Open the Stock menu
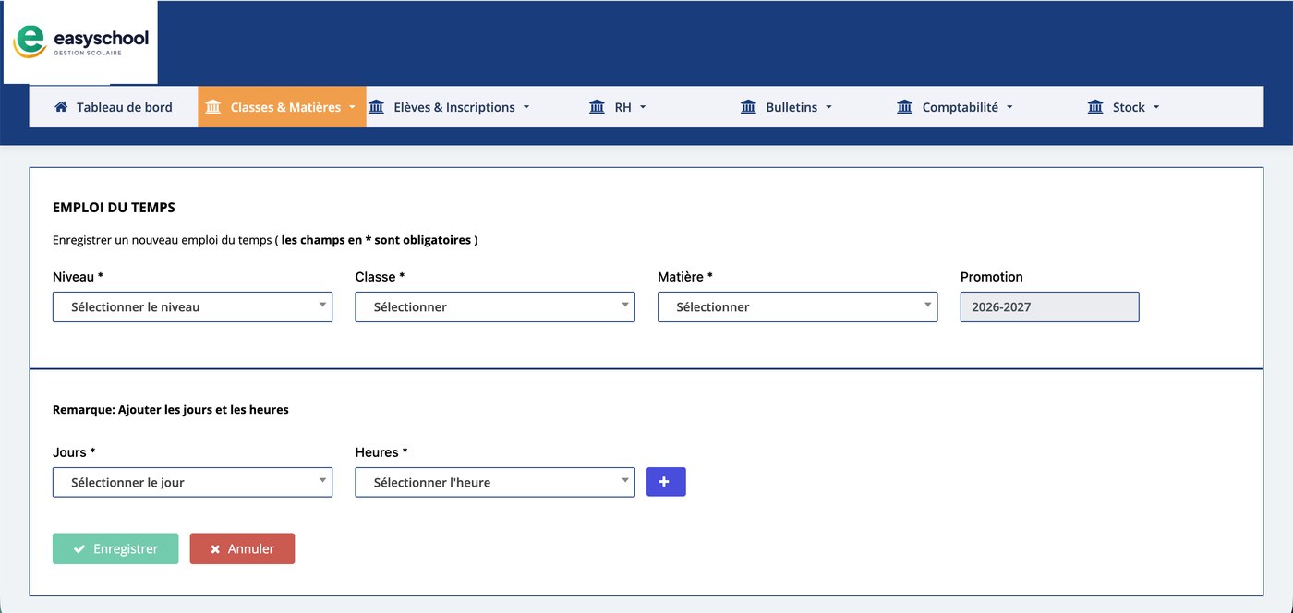The height and width of the screenshot is (613, 1293). pyautogui.click(x=1123, y=107)
